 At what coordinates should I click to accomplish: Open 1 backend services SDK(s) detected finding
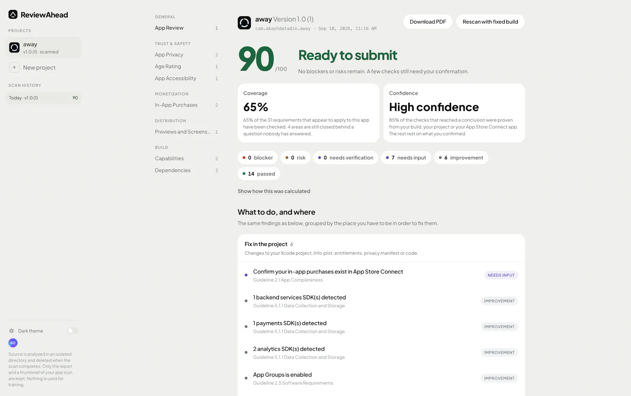tap(381, 301)
